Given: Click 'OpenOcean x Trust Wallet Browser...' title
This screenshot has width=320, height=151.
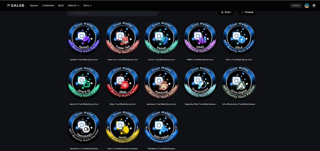Looking at the screenshot, I should click(85, 149).
